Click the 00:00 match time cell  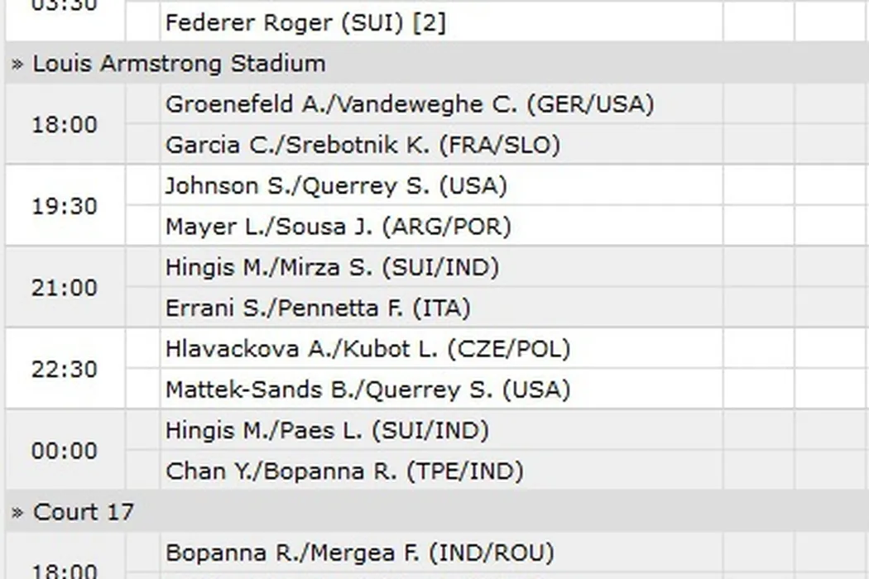pos(65,451)
